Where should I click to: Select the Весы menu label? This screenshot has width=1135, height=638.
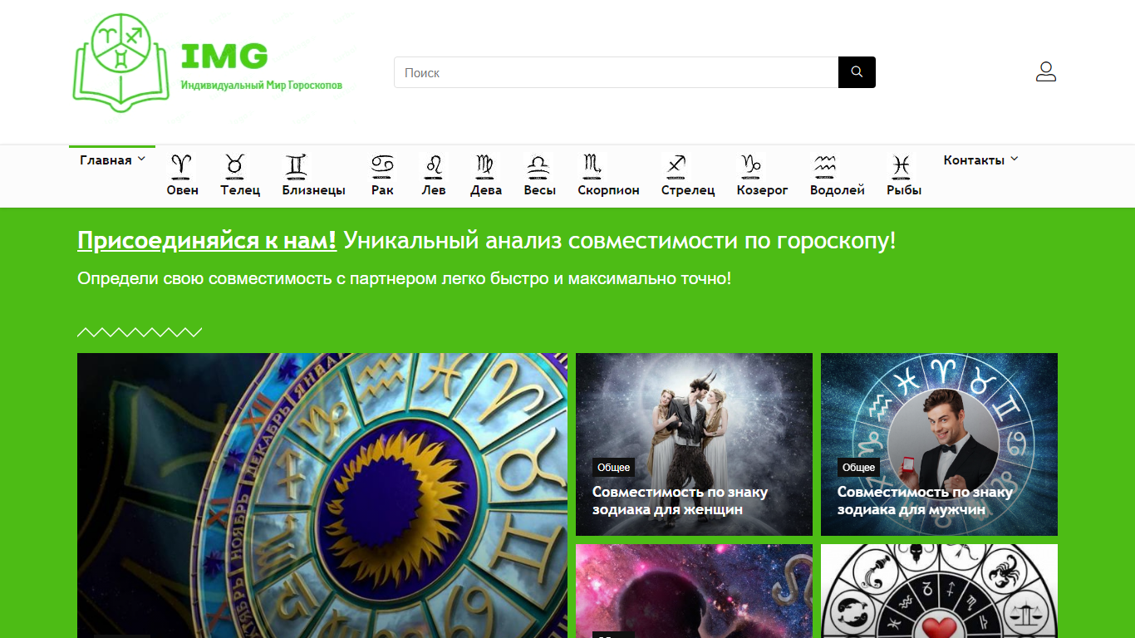(540, 190)
